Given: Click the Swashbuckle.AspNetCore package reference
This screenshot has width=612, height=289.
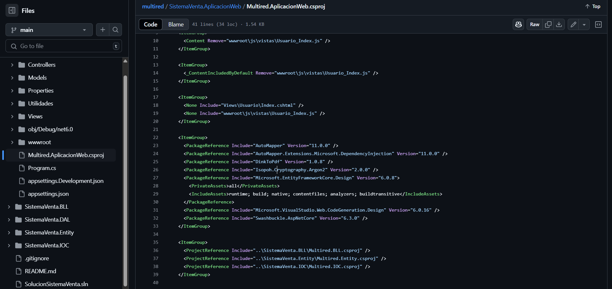Looking at the screenshot, I should pyautogui.click(x=276, y=218).
